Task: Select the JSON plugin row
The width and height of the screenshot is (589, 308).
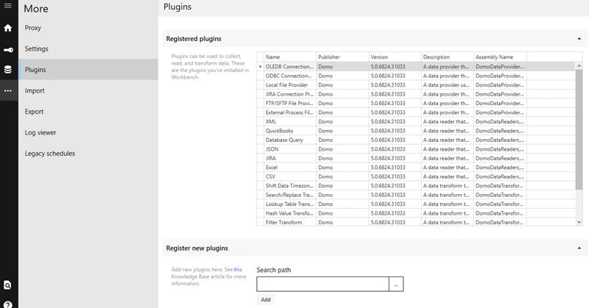Action: 416,149
